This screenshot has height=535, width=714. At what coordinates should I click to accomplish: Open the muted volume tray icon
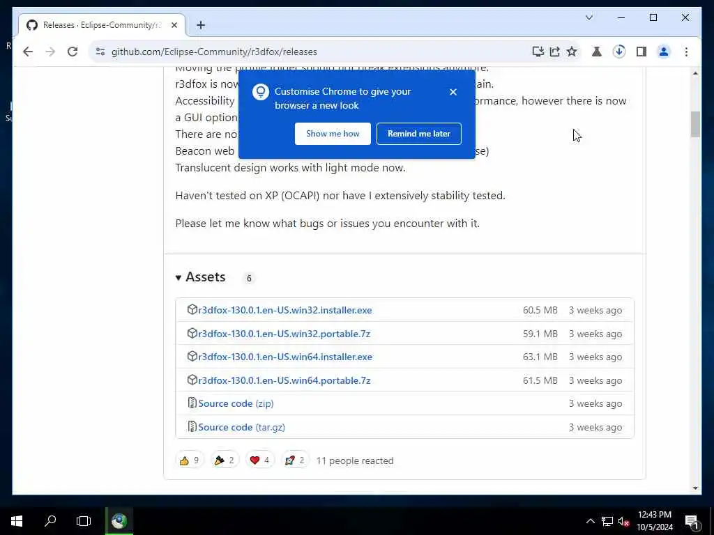point(623,521)
